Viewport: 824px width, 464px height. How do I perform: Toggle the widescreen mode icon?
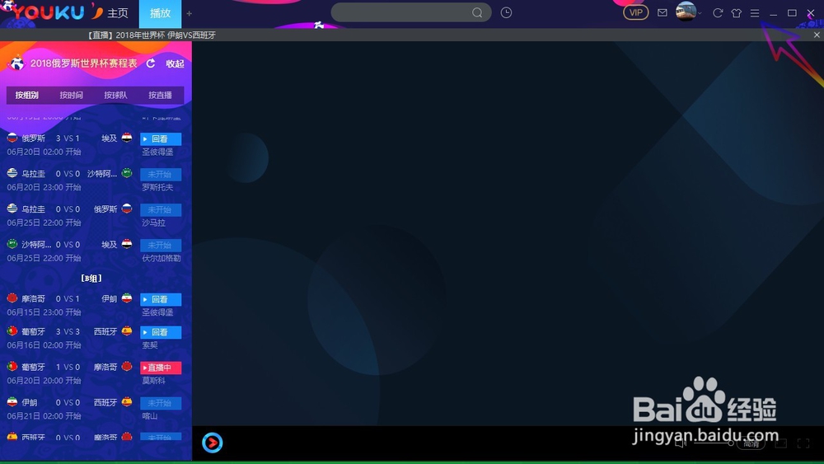(781, 443)
